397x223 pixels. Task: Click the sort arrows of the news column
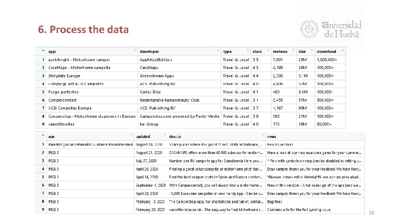pyautogui.click(x=361, y=135)
